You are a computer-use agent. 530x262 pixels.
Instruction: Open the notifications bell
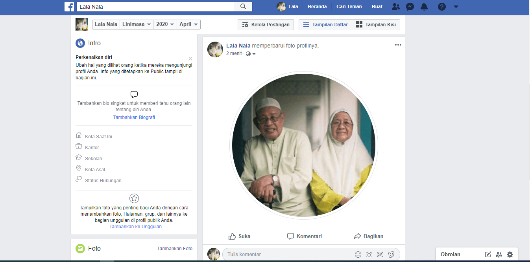click(x=424, y=7)
